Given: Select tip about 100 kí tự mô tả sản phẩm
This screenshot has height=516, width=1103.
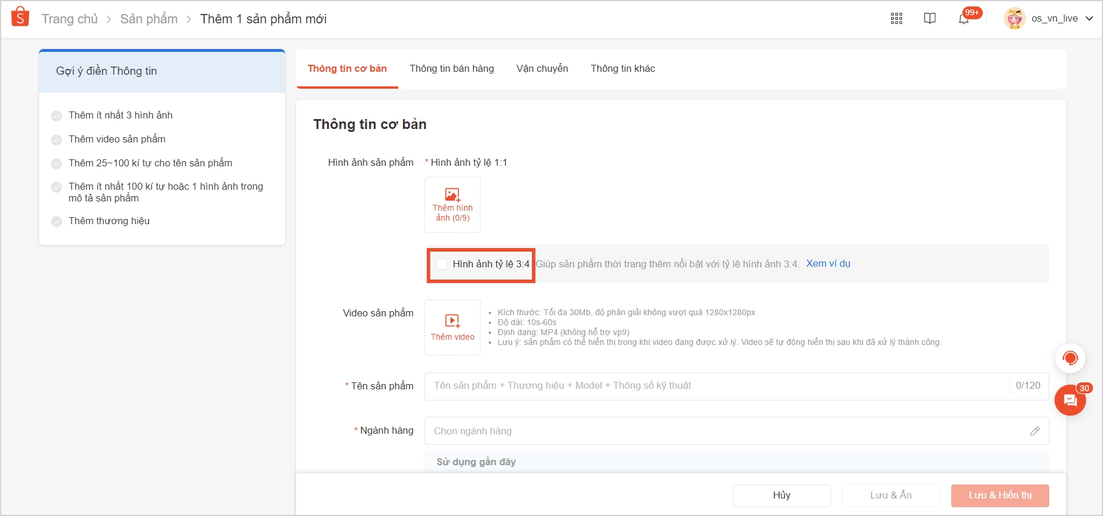Looking at the screenshot, I should 166,193.
